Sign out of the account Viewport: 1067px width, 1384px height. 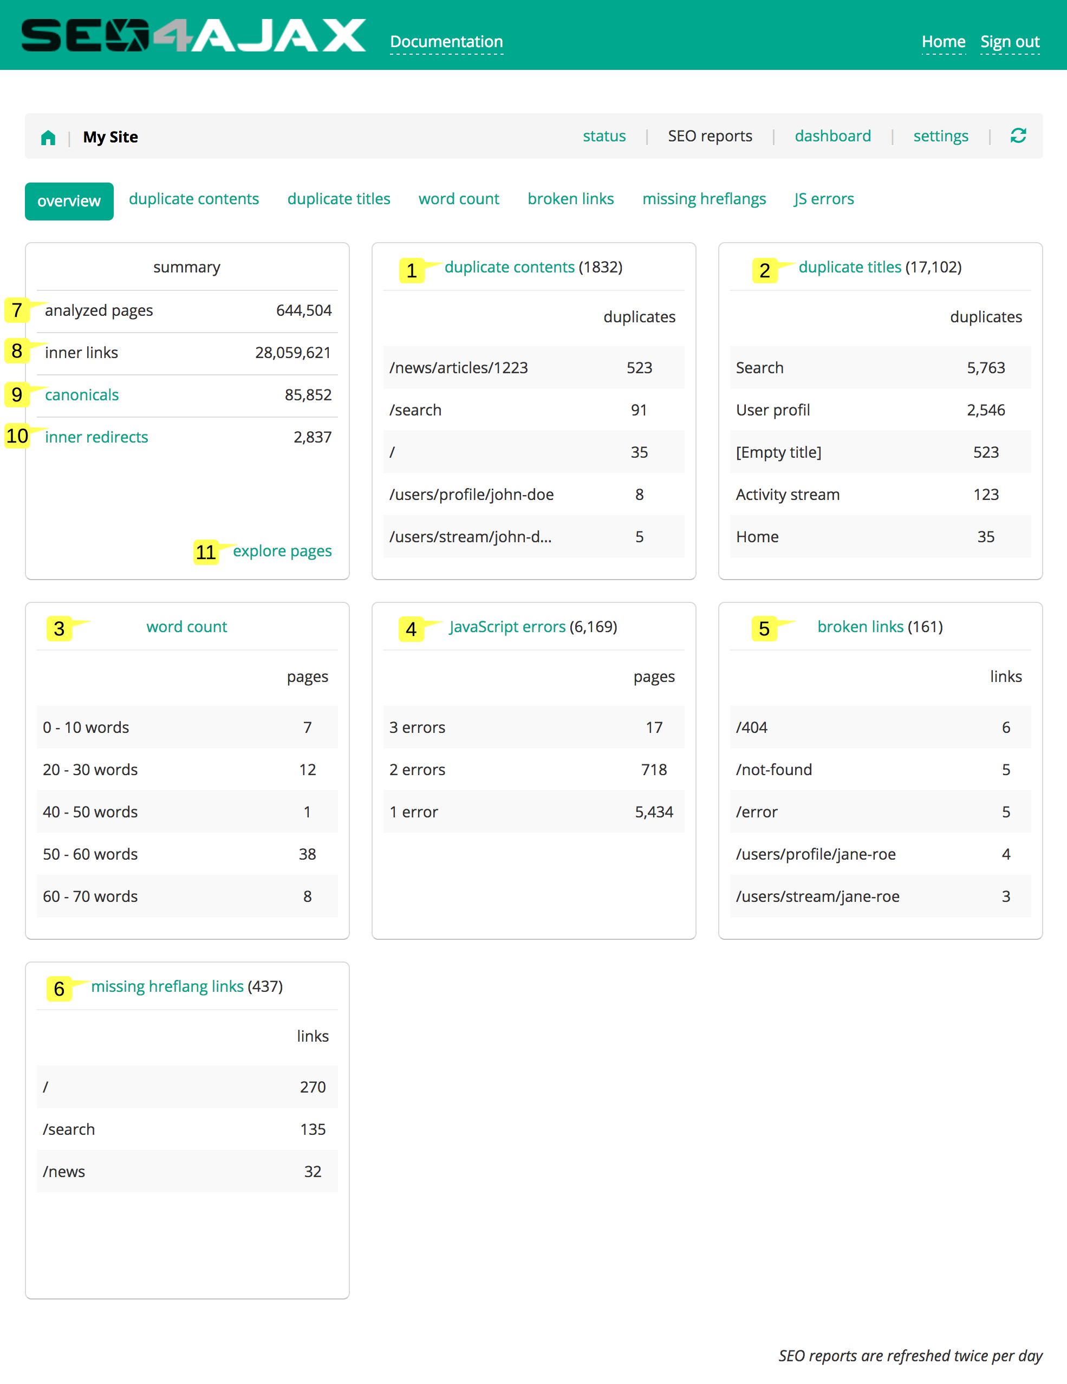pyautogui.click(x=1010, y=41)
